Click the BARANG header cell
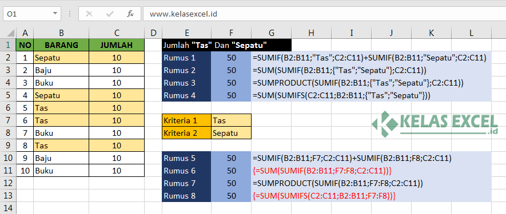 tap(61, 45)
